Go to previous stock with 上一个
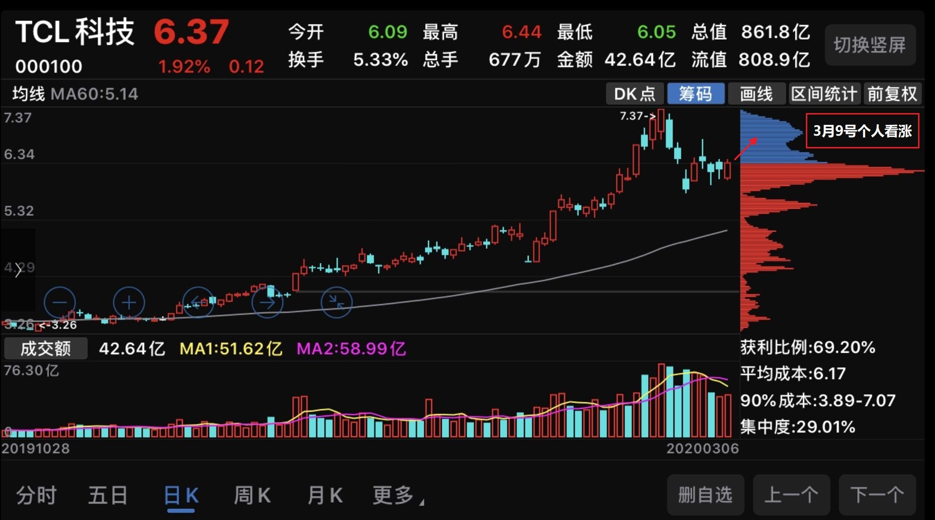 (x=791, y=495)
